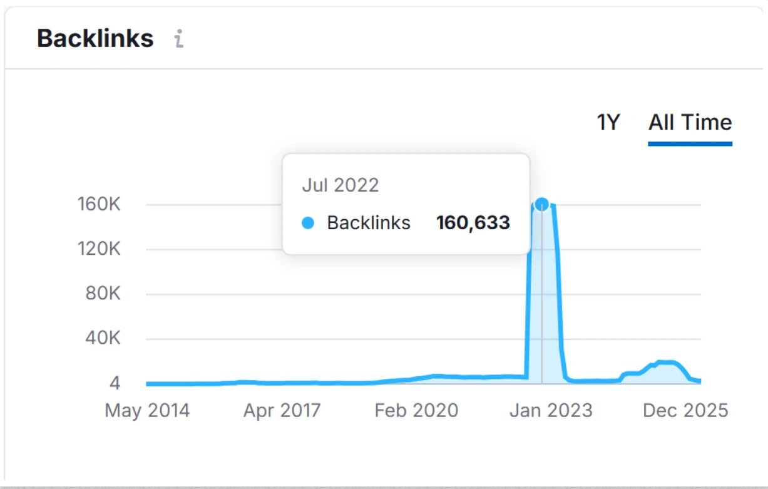Image resolution: width=768 pixels, height=489 pixels.
Task: Click the highlighted Jul 2022 peak data point
Action: point(542,204)
